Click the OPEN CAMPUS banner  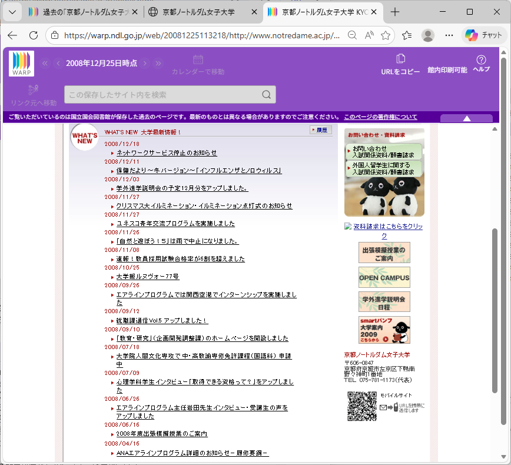point(384,277)
